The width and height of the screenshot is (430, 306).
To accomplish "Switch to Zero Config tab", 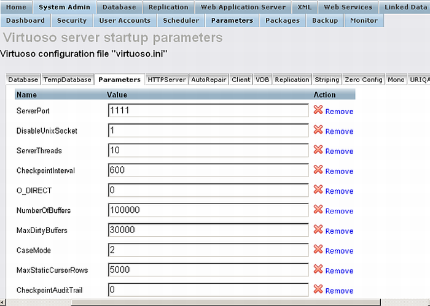I will 364,80.
